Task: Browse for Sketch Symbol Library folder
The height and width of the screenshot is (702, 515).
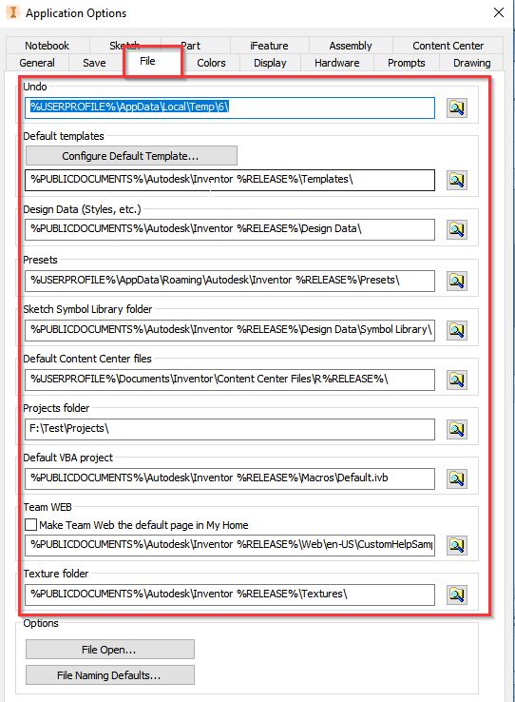Action: tap(457, 330)
